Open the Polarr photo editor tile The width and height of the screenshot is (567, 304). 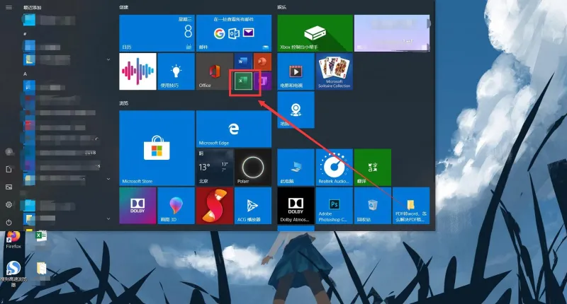click(x=253, y=168)
